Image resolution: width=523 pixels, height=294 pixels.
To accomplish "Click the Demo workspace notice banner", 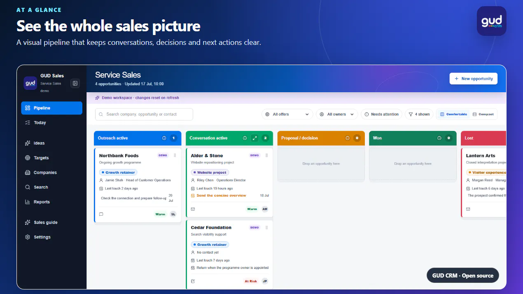I will (x=296, y=98).
